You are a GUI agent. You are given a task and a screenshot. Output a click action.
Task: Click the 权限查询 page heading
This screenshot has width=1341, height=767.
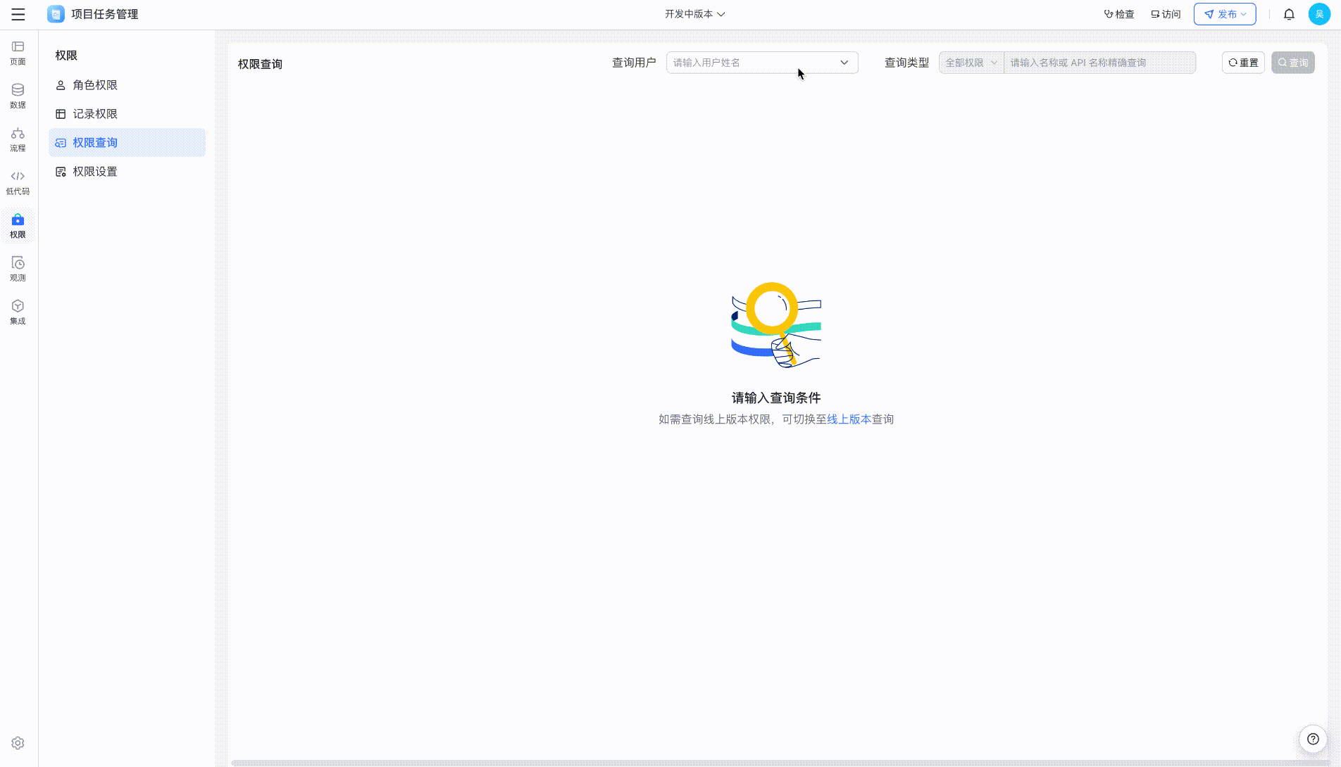coord(260,64)
